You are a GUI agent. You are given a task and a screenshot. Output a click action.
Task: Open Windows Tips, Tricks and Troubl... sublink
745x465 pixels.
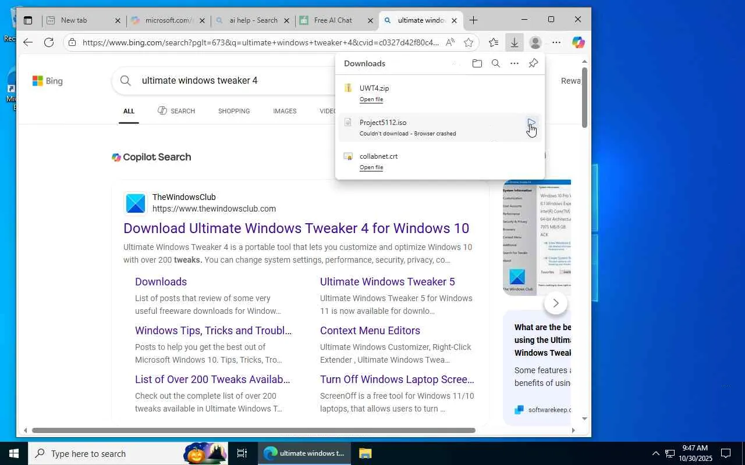pos(214,331)
